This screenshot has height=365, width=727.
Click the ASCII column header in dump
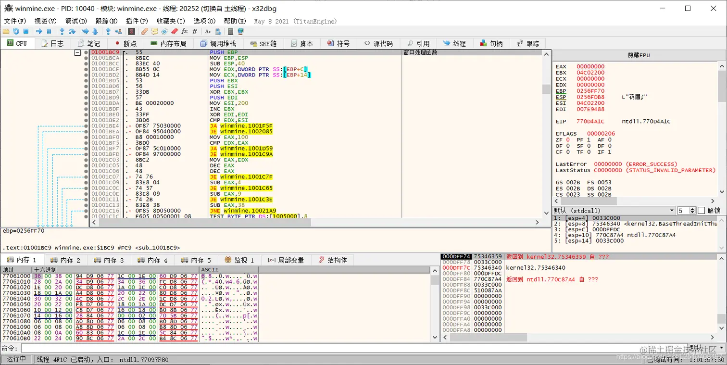[228, 269]
